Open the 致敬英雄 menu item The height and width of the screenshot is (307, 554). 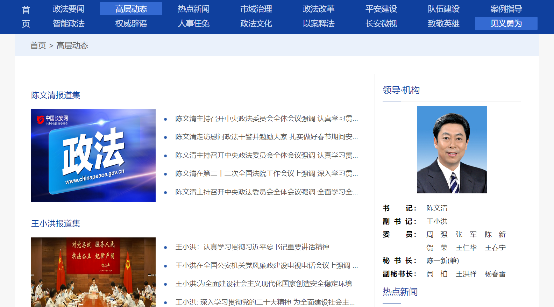pyautogui.click(x=443, y=23)
